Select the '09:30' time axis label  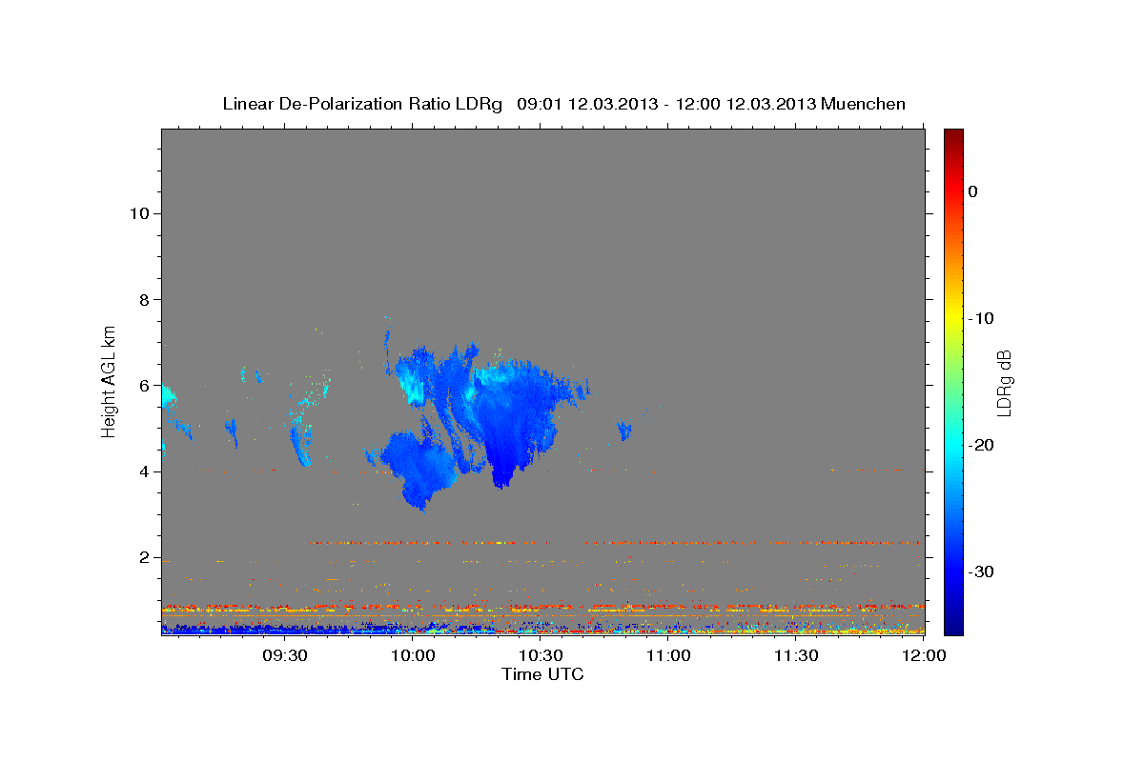pos(285,656)
